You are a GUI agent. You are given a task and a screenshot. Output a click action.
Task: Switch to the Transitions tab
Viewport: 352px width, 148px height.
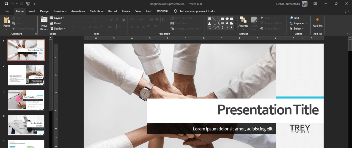point(60,11)
